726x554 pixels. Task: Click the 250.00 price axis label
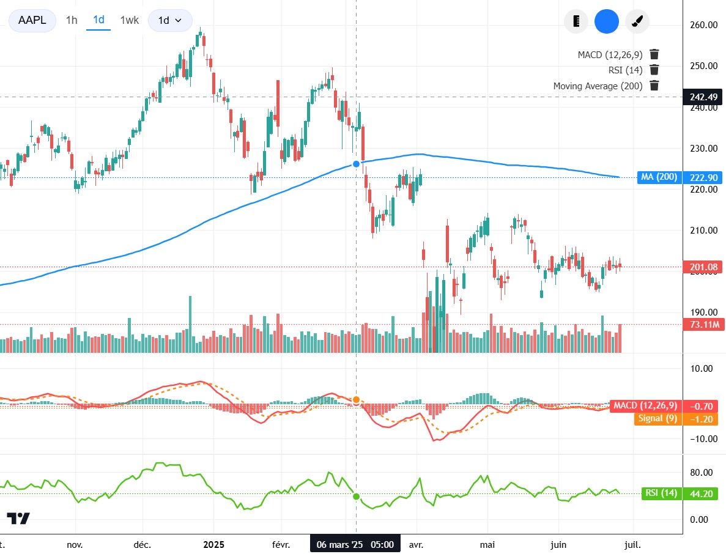pyautogui.click(x=704, y=65)
